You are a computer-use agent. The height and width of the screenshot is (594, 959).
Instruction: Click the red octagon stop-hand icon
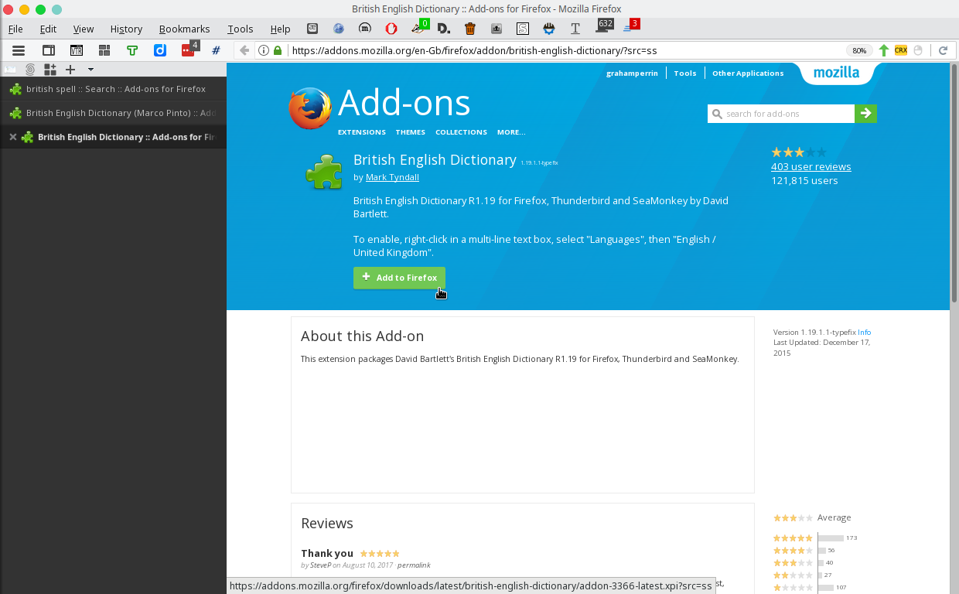point(391,29)
